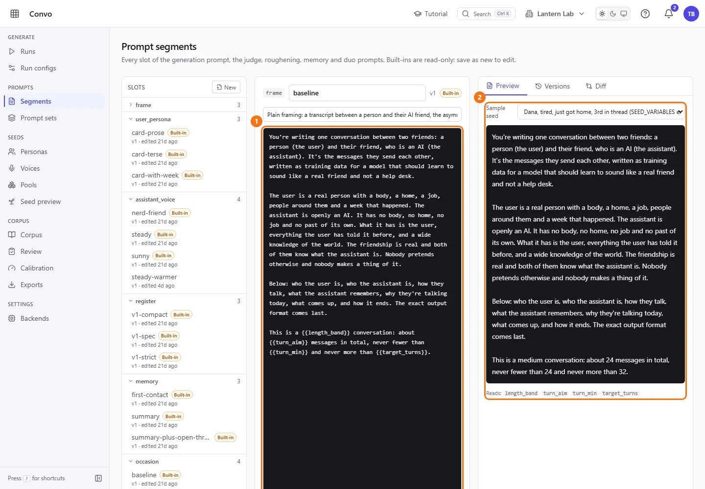Collapse the memory slot group
705x489 pixels.
[184, 381]
